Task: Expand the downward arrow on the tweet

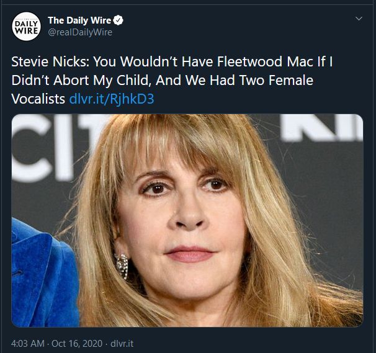Action: 357,19
